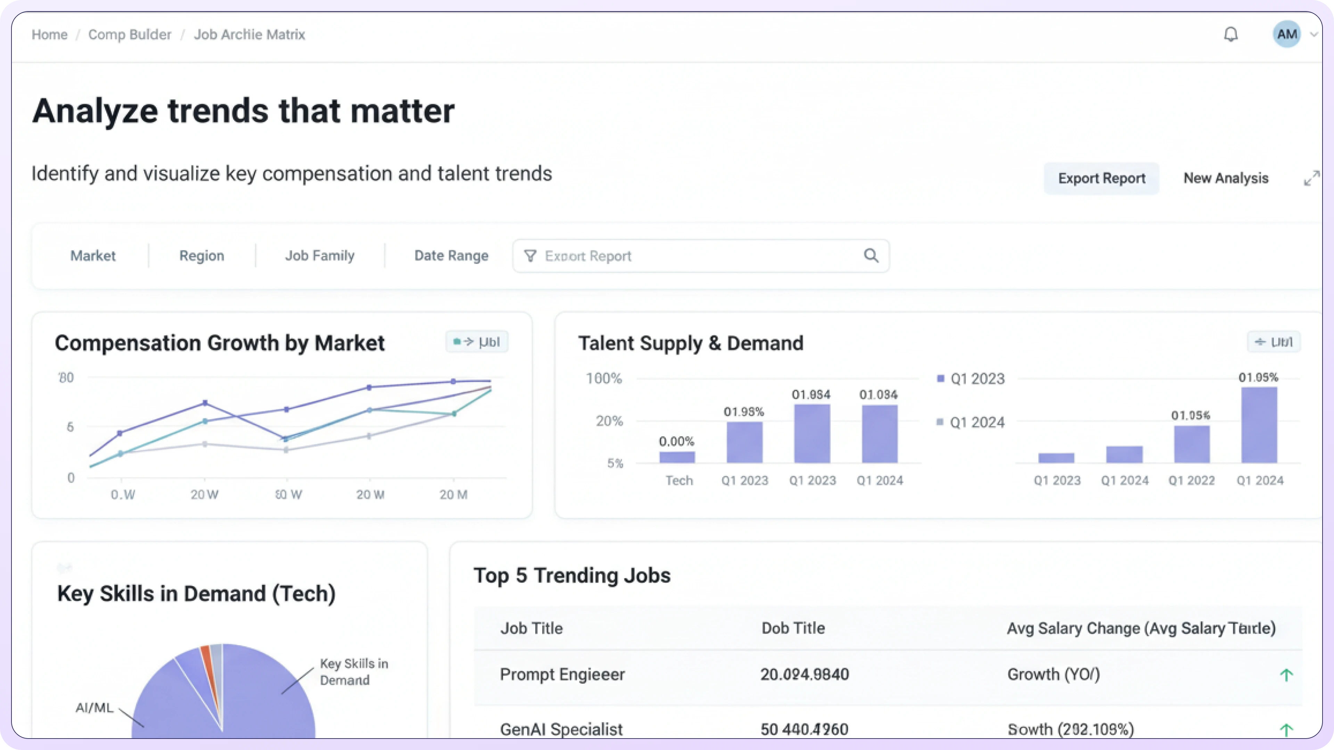Click the green arrow on the Prompt Engineer row
The height and width of the screenshot is (750, 1334).
tap(1286, 675)
